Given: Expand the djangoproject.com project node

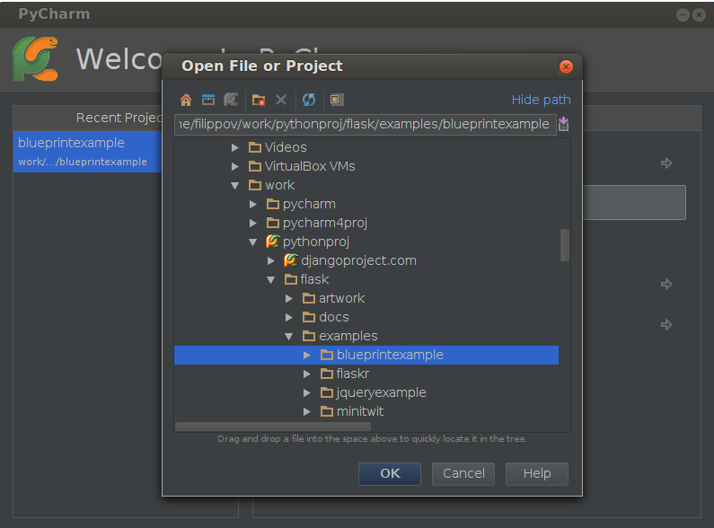Looking at the screenshot, I should coord(271,260).
